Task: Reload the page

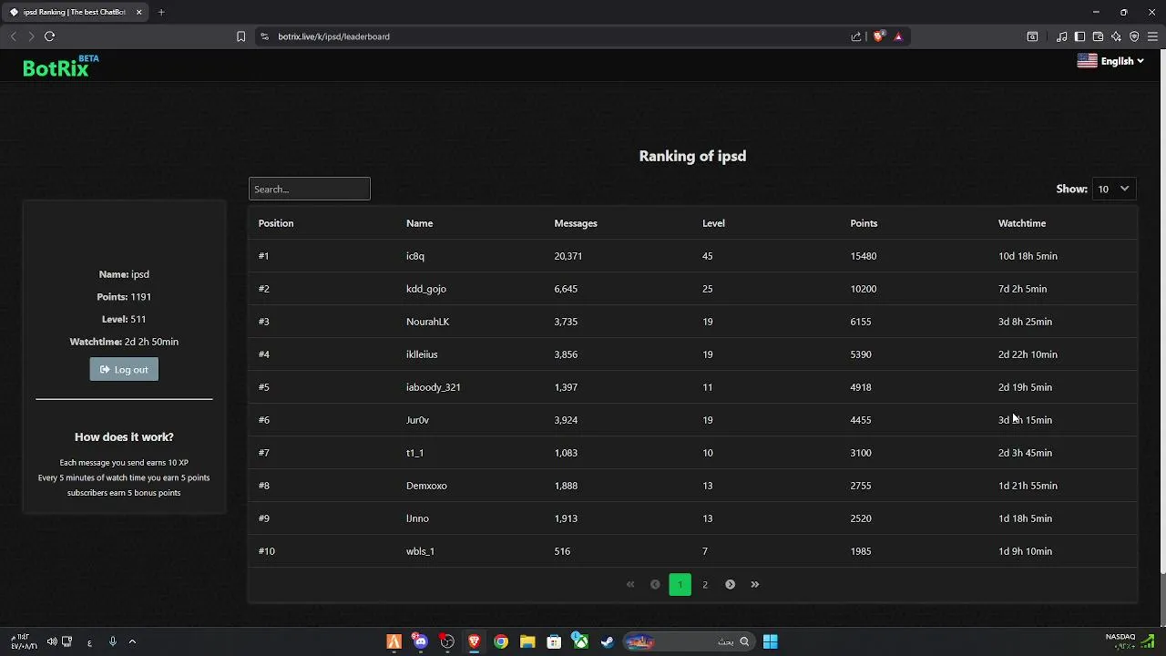Action: coord(50,36)
